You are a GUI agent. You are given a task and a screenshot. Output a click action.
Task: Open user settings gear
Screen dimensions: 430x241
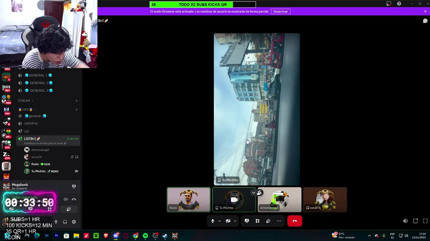point(74,222)
